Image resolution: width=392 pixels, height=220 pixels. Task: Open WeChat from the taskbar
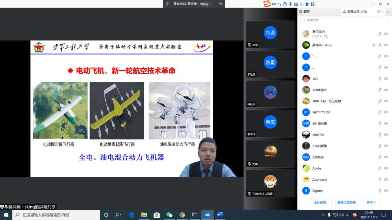[x=169, y=215]
